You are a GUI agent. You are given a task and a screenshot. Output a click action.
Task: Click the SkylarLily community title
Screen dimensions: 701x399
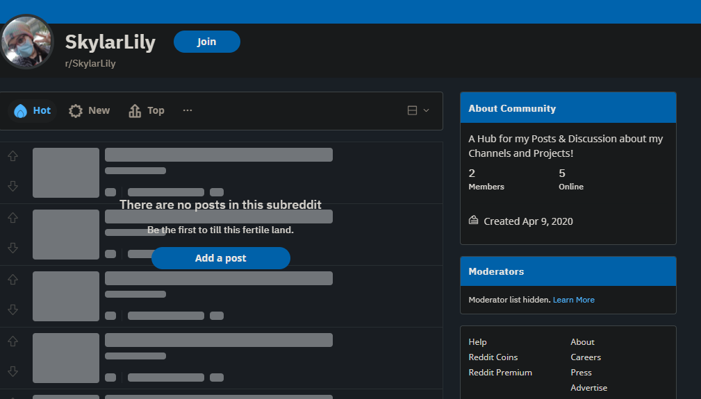click(x=110, y=42)
